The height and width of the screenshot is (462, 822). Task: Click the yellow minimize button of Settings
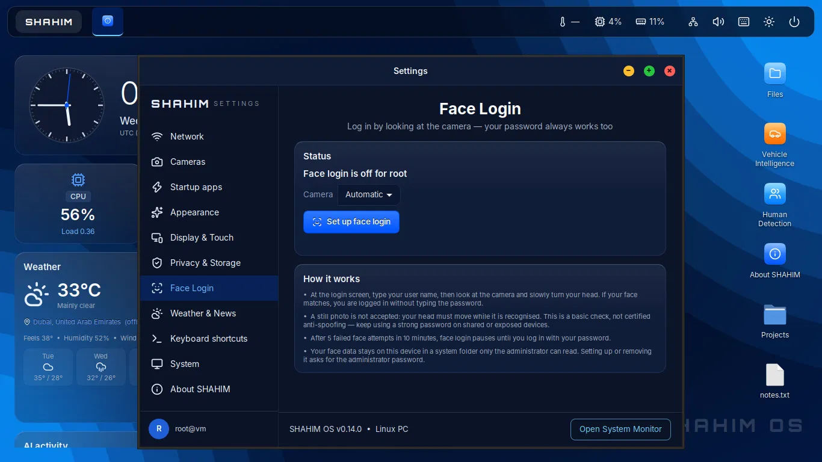tap(629, 71)
